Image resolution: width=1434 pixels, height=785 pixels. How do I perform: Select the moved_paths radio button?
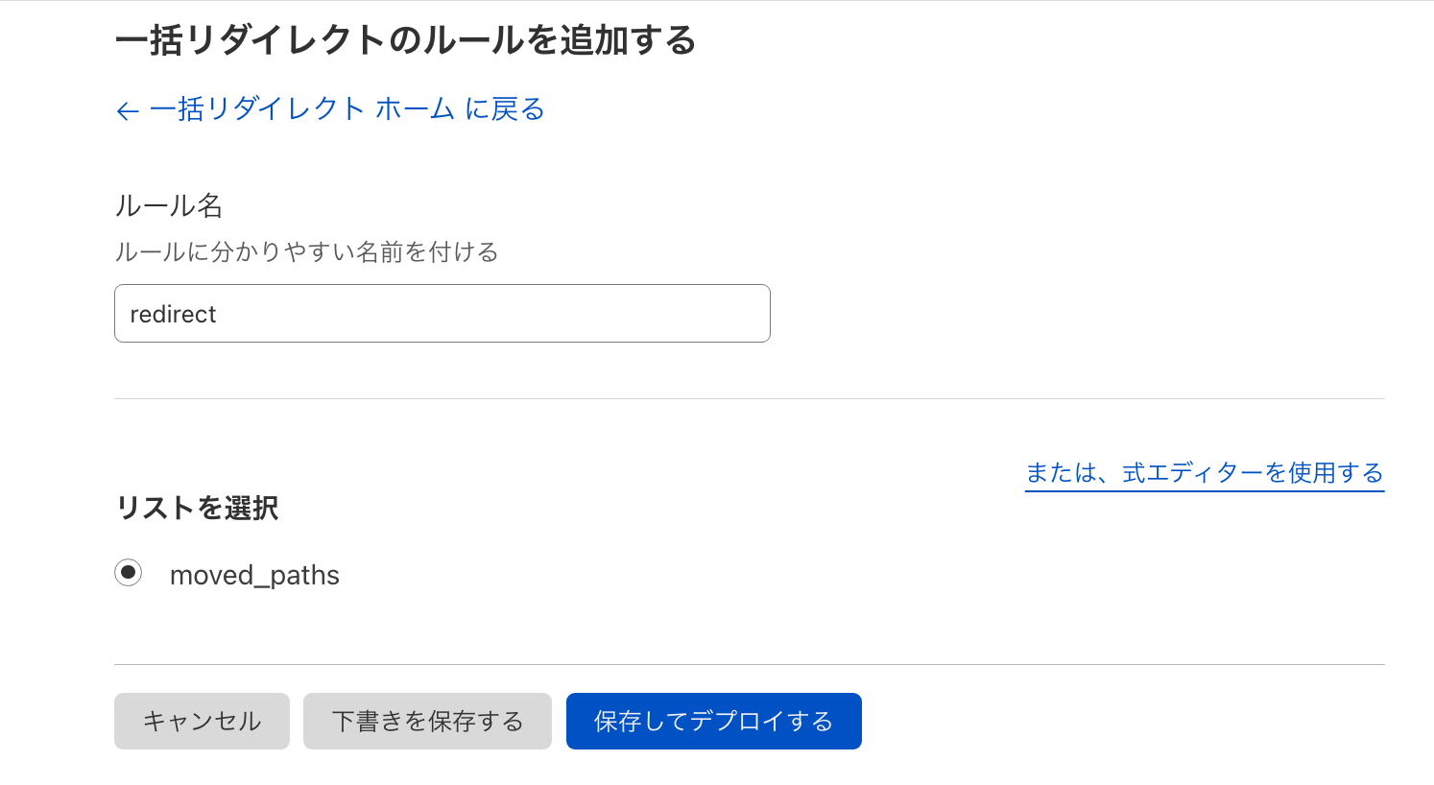[128, 573]
